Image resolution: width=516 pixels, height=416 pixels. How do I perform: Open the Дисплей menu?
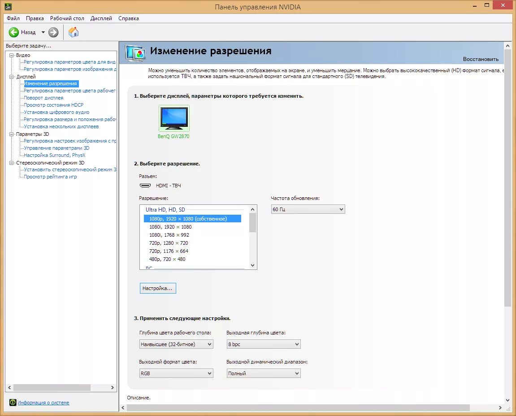click(x=101, y=18)
